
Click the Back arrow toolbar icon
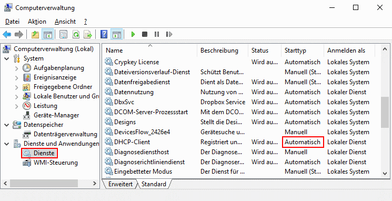(x=7, y=34)
